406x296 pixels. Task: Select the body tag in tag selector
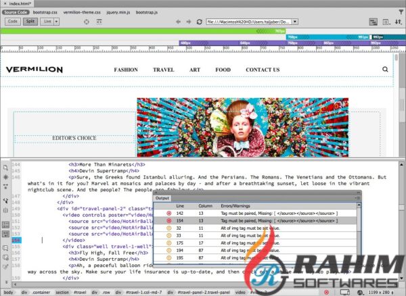(x=8, y=293)
